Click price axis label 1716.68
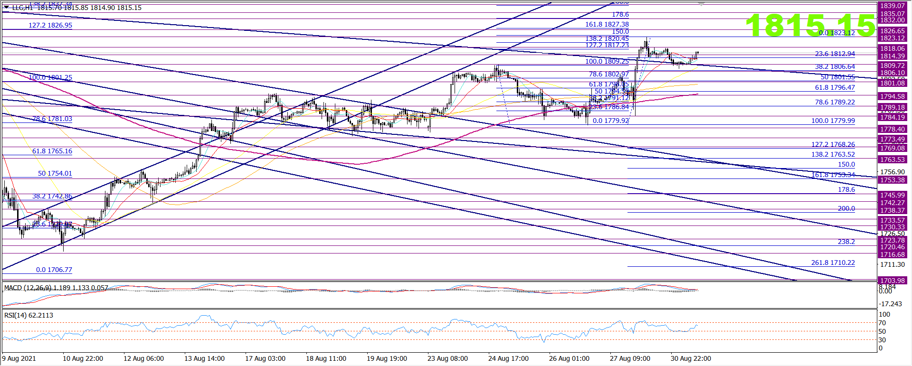This screenshot has height=366, width=912. point(893,254)
